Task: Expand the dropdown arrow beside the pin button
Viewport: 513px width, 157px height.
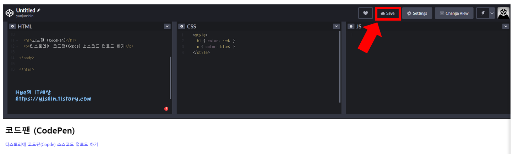Action: tap(492, 13)
